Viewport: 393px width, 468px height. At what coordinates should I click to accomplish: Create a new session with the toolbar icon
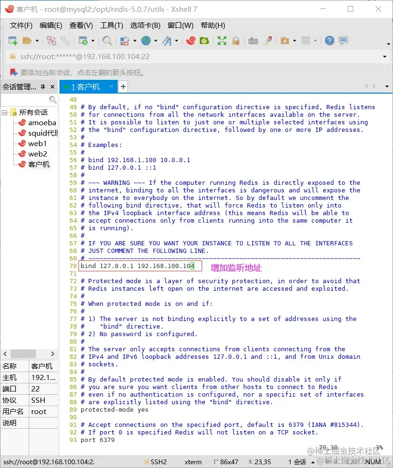point(13,41)
